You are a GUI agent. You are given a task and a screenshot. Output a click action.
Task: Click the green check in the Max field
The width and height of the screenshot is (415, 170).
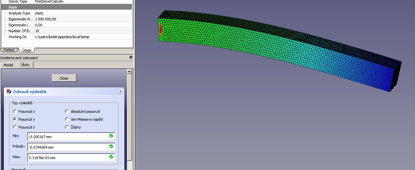111,157
